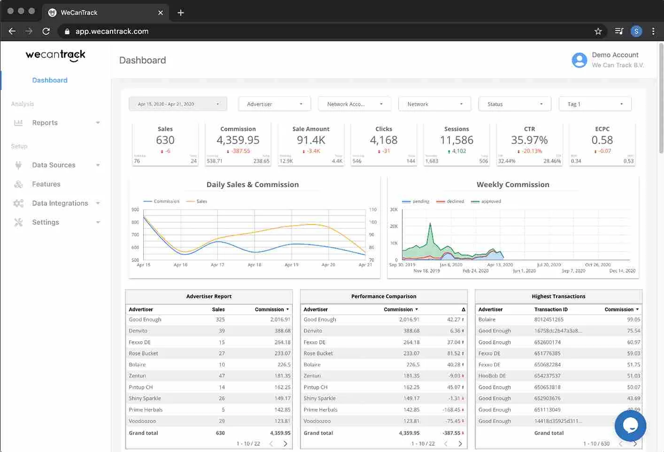Hide the Sales line via chart legend
The width and height of the screenshot is (664, 452).
pos(196,201)
